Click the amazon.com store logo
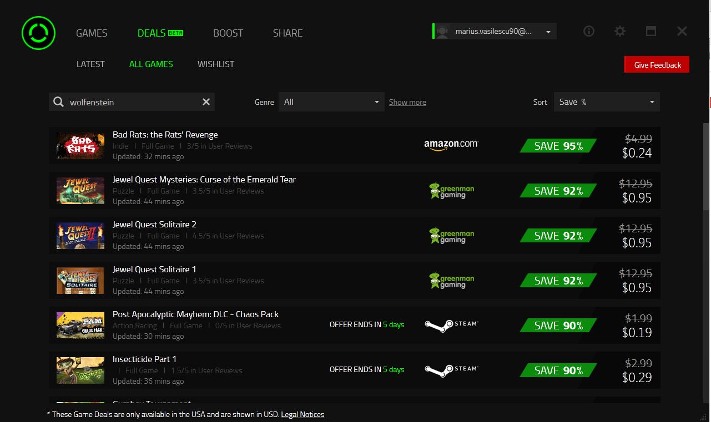The width and height of the screenshot is (711, 422). (451, 145)
